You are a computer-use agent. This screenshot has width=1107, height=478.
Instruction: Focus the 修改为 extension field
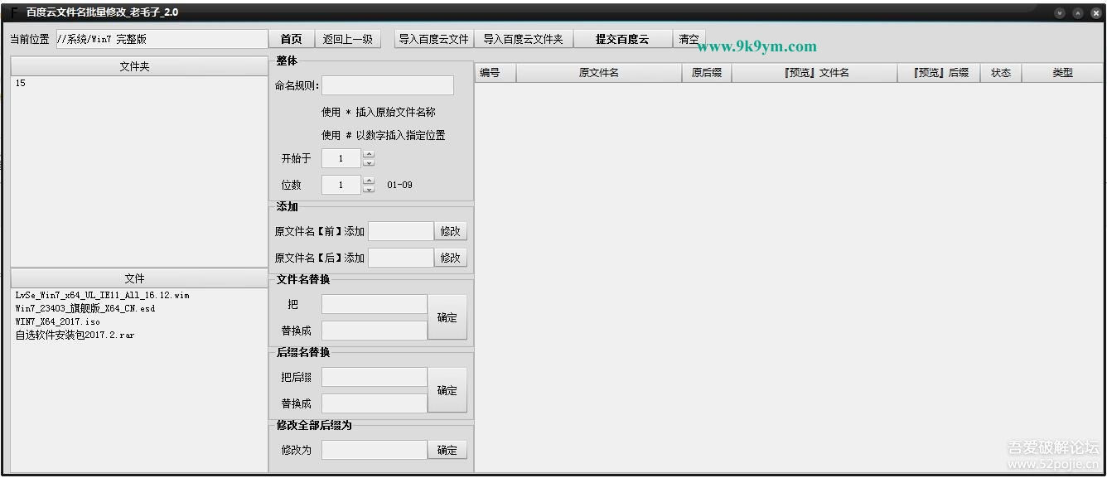375,450
